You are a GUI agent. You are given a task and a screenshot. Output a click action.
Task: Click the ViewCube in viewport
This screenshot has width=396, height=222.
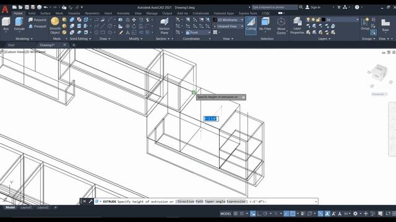379,73
